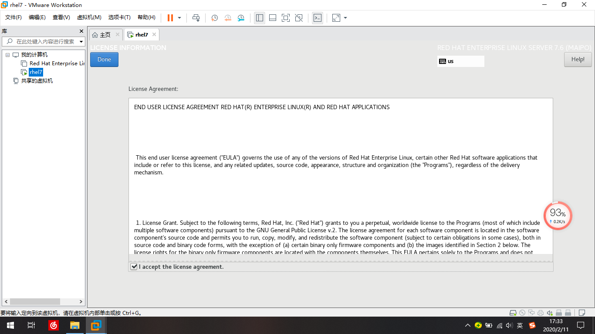Toggle the thumbnail bar view icon
595x334 pixels.
click(x=273, y=18)
